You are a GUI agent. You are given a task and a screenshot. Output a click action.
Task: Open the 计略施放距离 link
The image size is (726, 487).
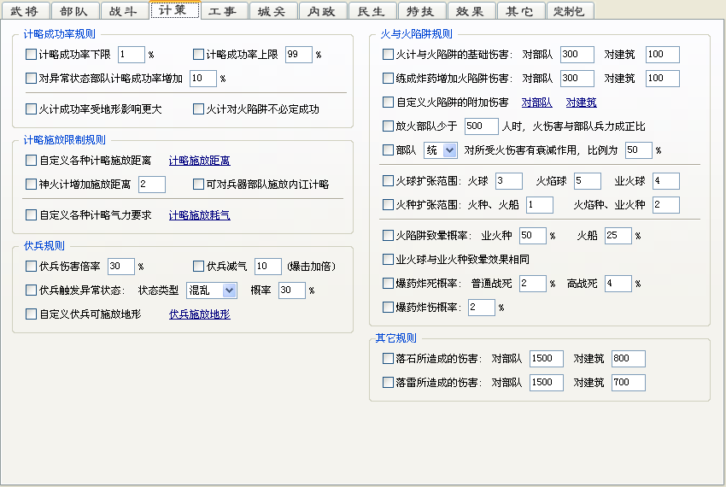pos(200,161)
